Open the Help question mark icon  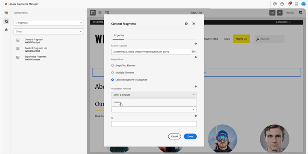[x=282, y=4]
